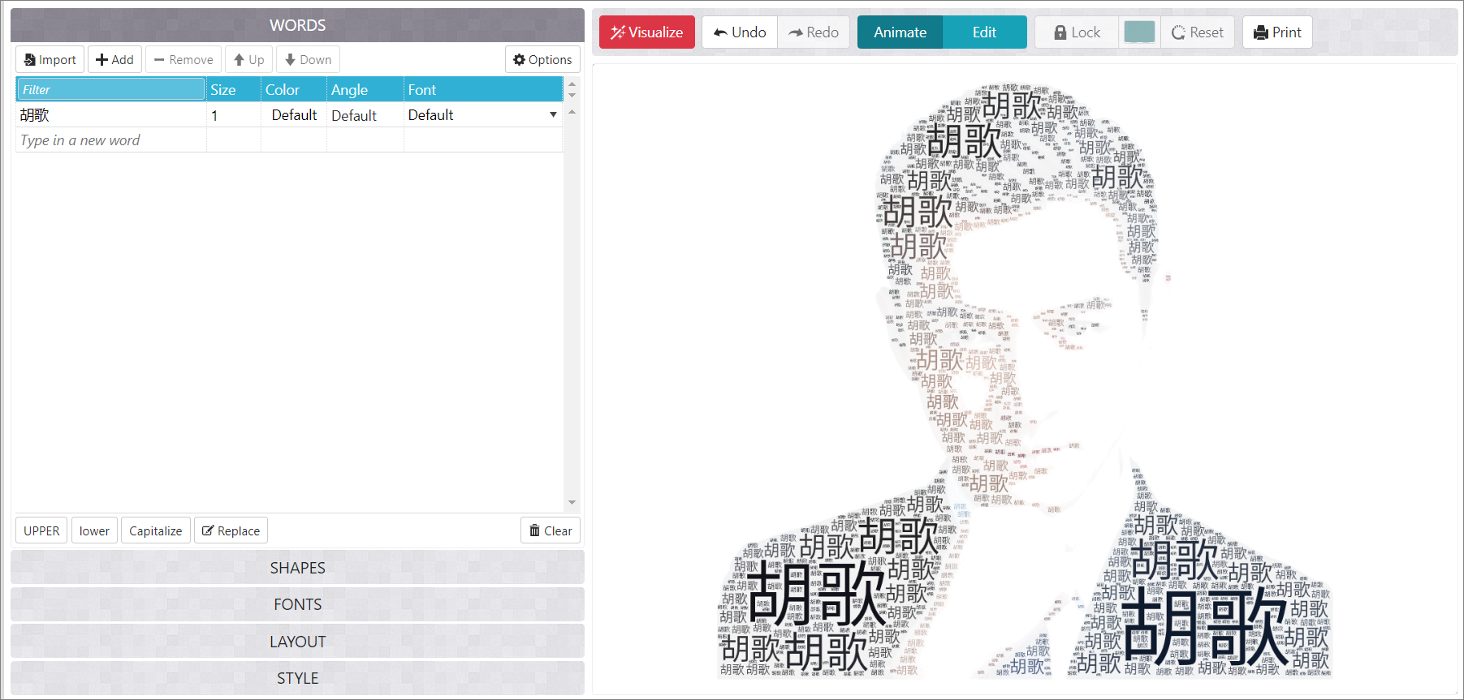Add a new word with plus button
Viewport: 1464px width, 700px height.
(x=114, y=60)
